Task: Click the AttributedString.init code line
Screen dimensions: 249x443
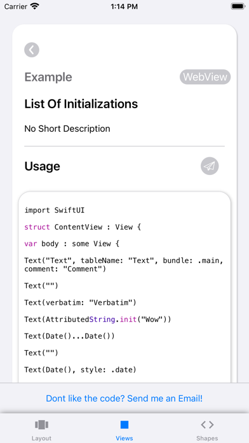Action: (x=98, y=320)
